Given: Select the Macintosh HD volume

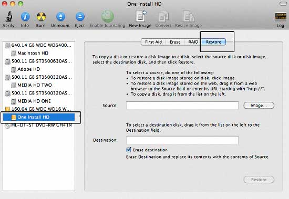Looking at the screenshot, I should point(39,53).
